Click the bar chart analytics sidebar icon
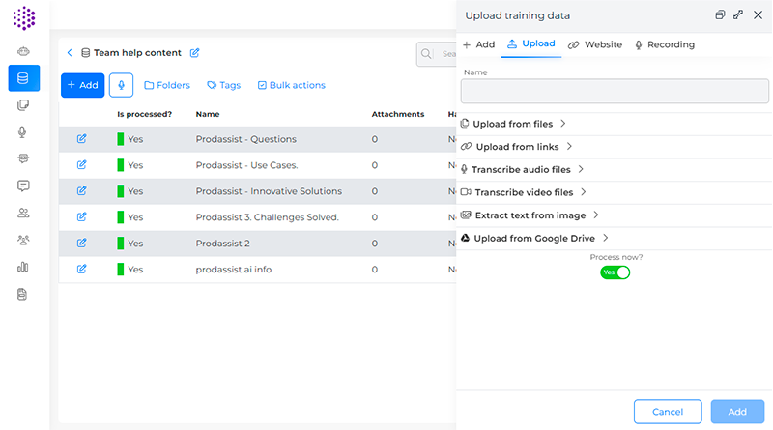Viewport: 773px width, 430px height. tap(23, 267)
